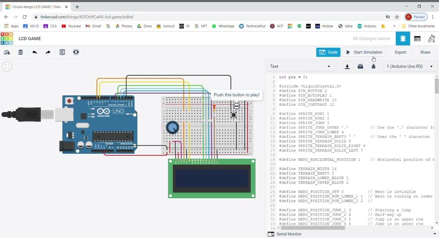
Task: Redo the last action
Action: (48, 53)
